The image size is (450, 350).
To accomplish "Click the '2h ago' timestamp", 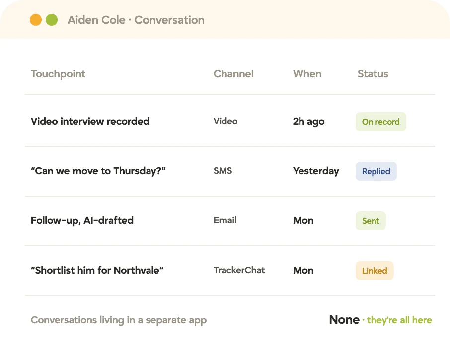I will pos(309,121).
